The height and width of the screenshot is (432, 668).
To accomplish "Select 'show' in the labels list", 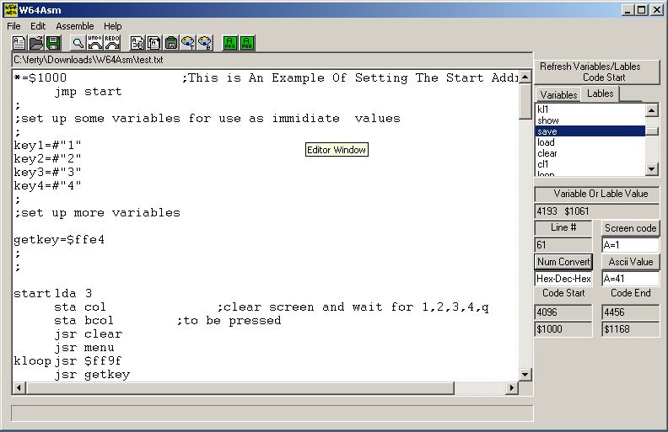I will tap(590, 120).
